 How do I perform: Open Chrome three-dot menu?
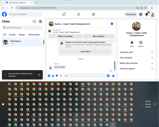point(156,8)
